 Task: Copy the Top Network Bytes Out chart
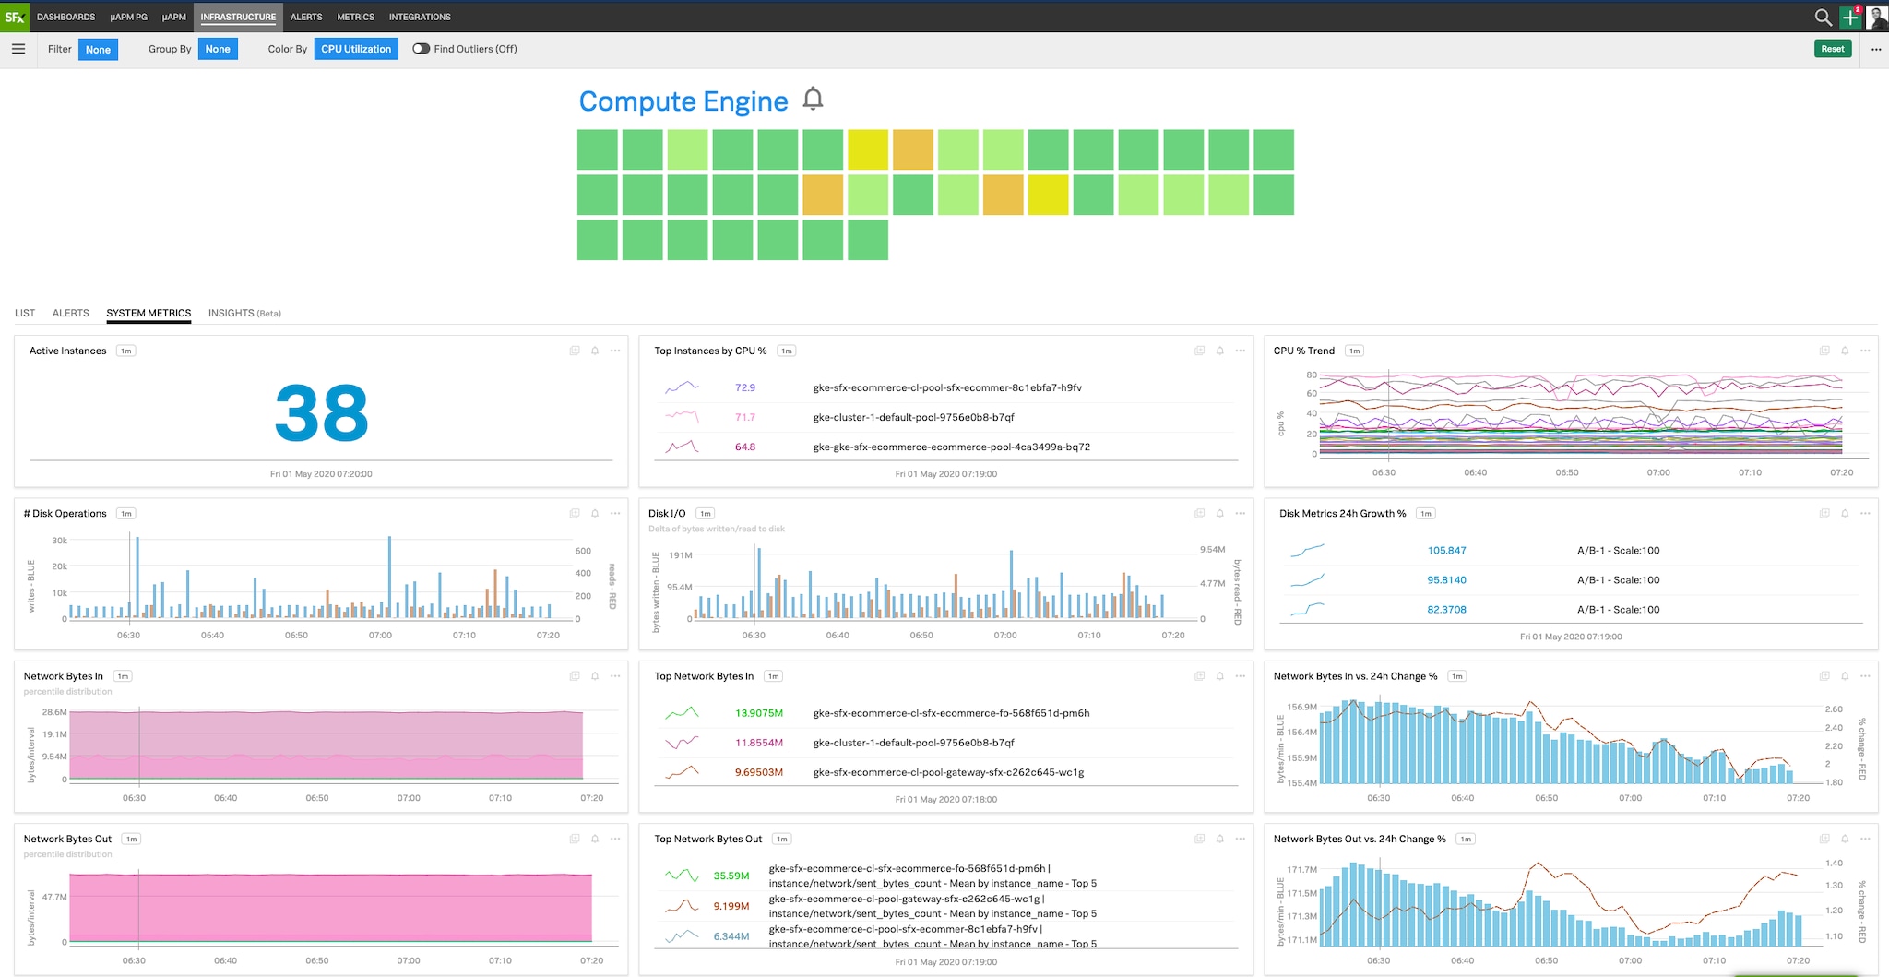tap(1200, 839)
